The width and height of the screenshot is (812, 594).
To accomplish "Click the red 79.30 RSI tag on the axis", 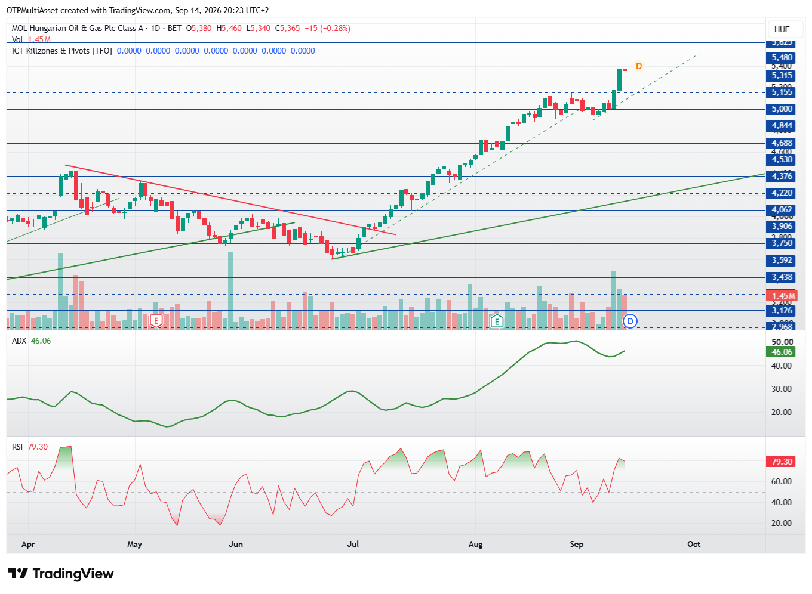I will [781, 462].
